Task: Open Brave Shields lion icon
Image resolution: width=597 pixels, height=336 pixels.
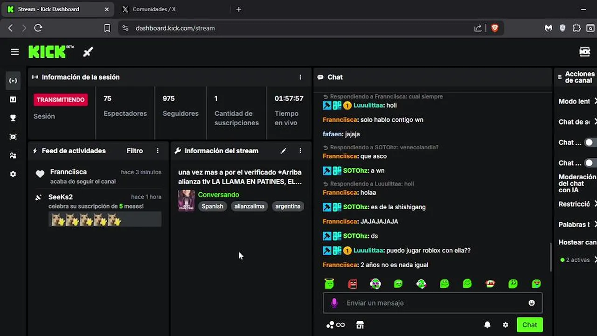Action: tap(495, 28)
